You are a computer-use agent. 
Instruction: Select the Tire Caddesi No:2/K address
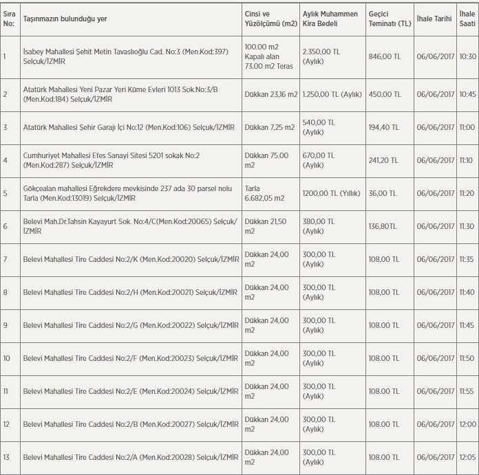[131, 259]
